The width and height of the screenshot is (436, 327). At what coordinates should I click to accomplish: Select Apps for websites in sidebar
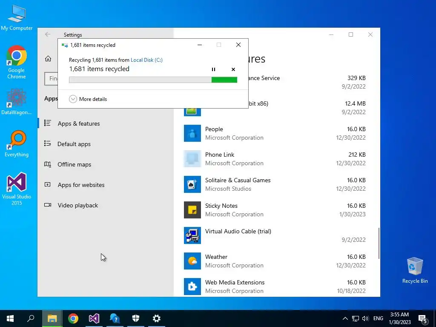pos(106,185)
